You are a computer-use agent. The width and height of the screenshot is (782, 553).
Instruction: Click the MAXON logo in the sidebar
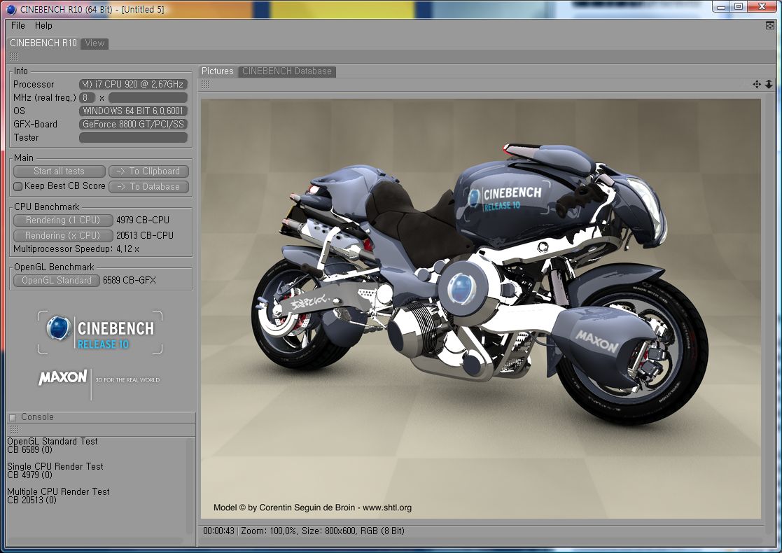click(x=63, y=377)
